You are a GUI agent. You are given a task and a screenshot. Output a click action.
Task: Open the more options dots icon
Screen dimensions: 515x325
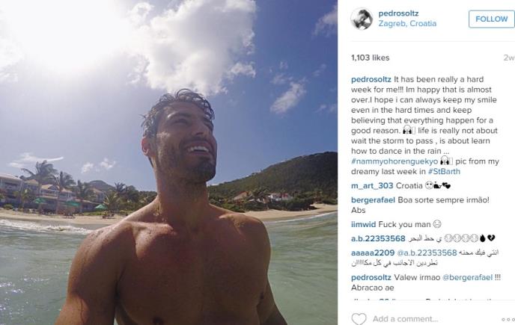[508, 320]
